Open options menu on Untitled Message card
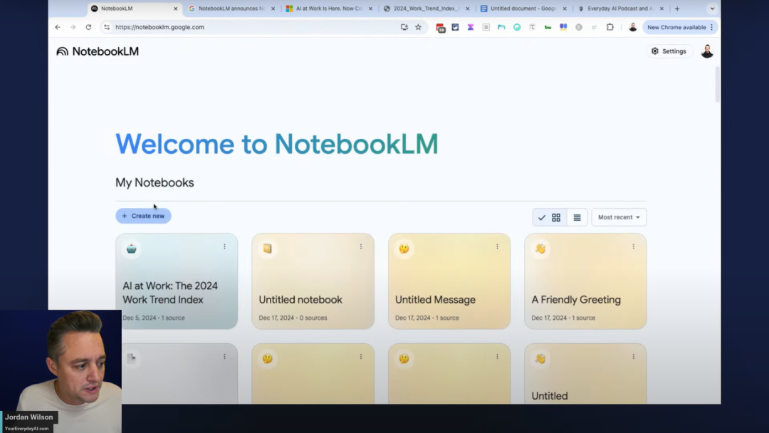This screenshot has width=769, height=433. pos(497,247)
